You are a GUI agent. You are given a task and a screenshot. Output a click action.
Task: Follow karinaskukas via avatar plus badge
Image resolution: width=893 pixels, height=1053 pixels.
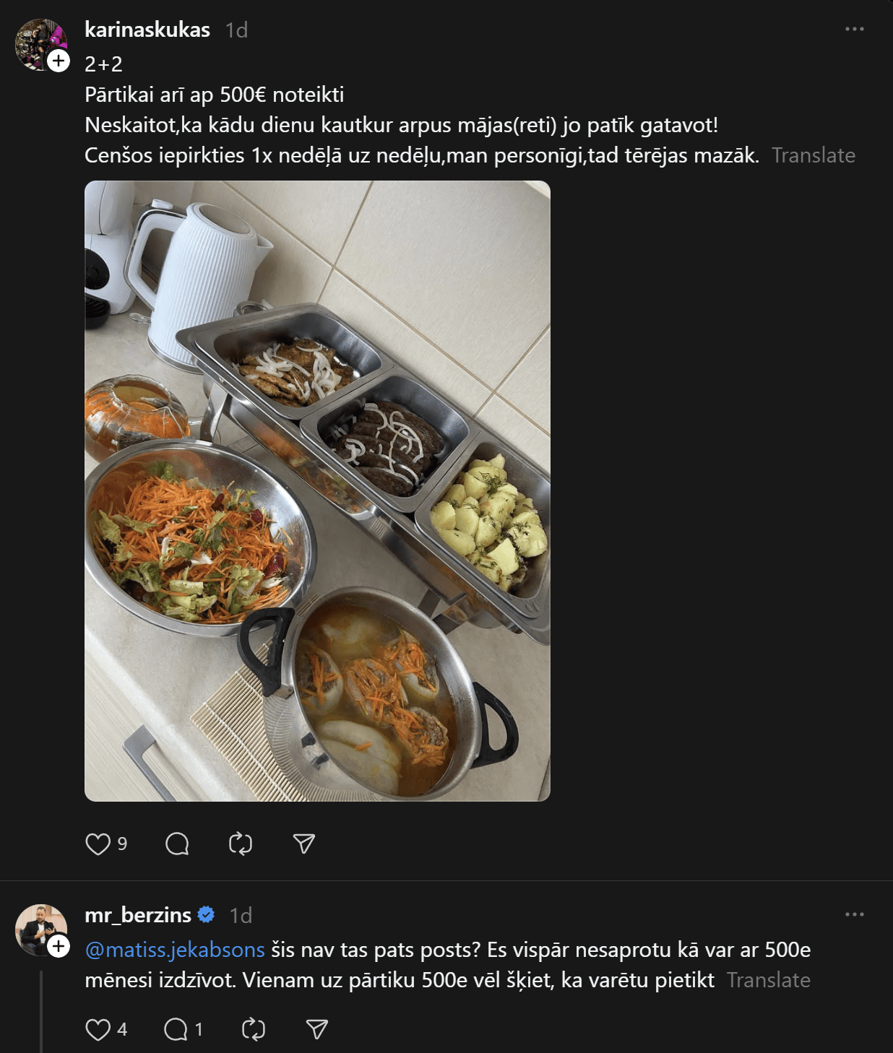59,61
